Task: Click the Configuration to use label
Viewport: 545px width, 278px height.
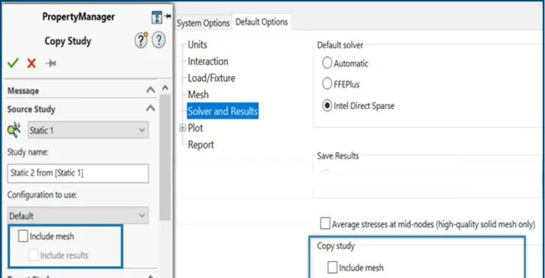Action: point(42,195)
